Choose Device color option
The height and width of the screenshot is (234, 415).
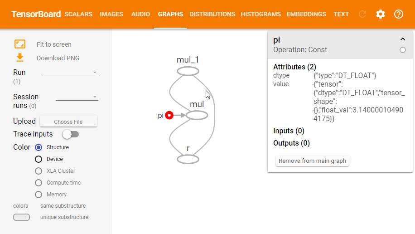(x=39, y=159)
